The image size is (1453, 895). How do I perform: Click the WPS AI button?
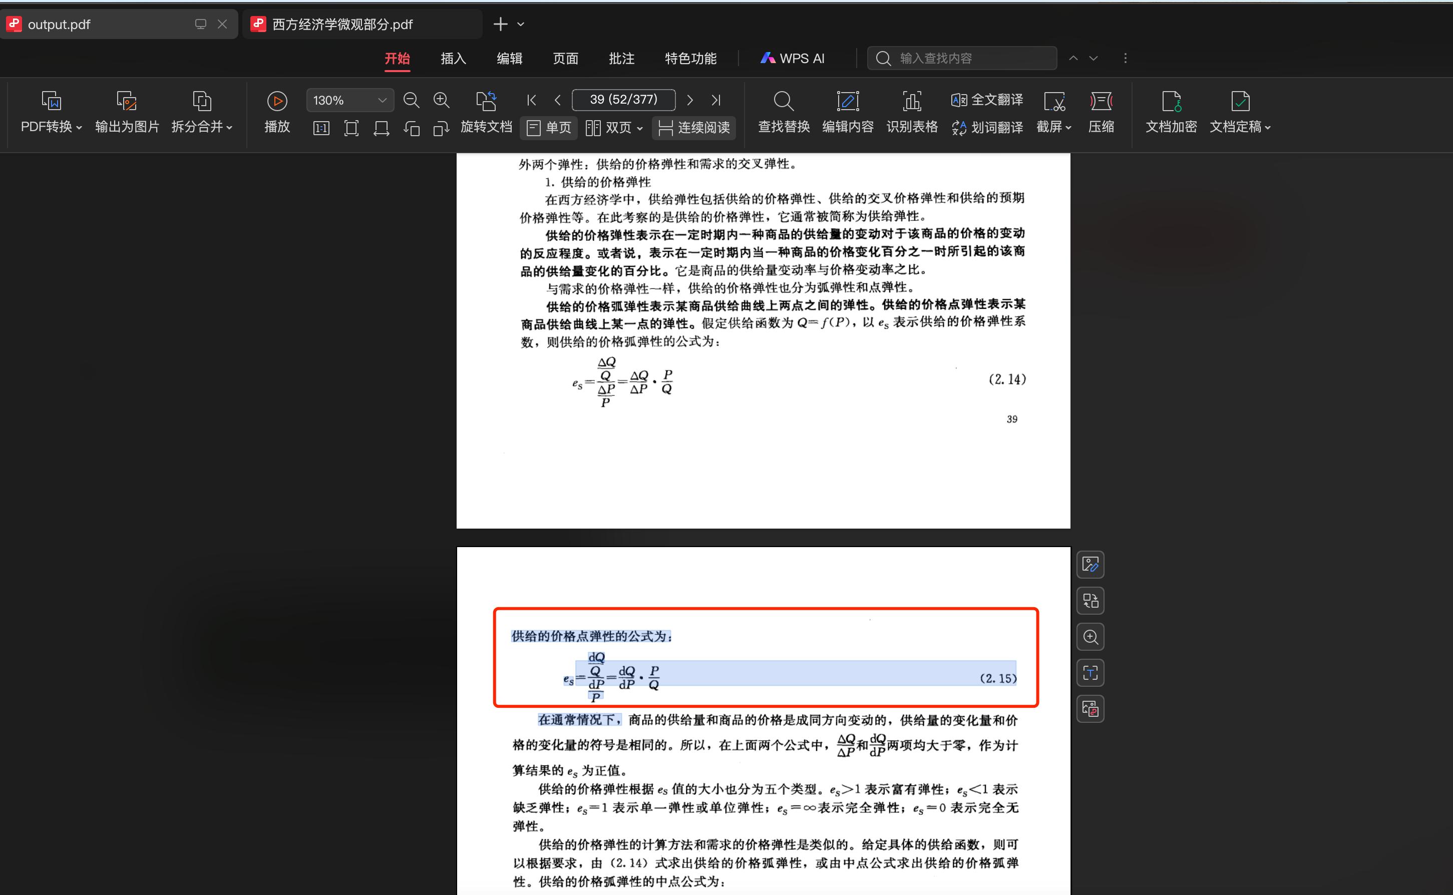(792, 59)
